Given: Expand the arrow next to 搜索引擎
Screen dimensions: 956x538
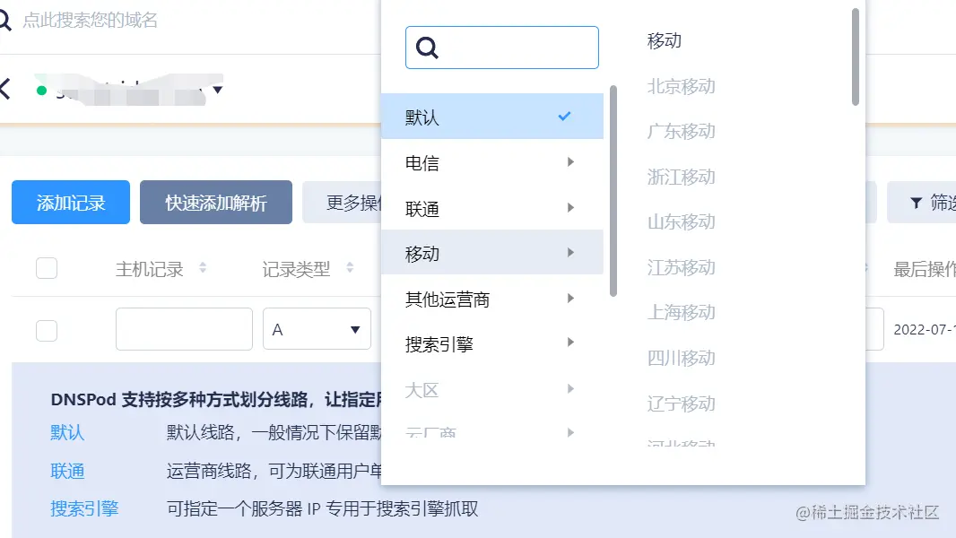Looking at the screenshot, I should [570, 343].
